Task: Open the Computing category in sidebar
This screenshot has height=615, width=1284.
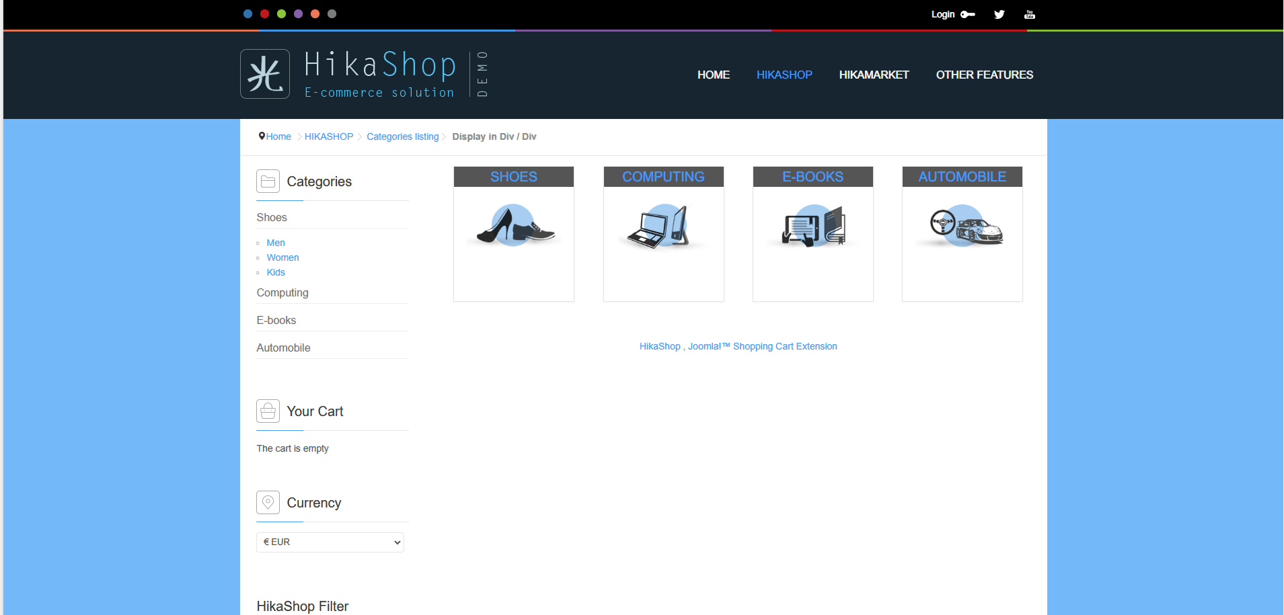Action: tap(282, 292)
